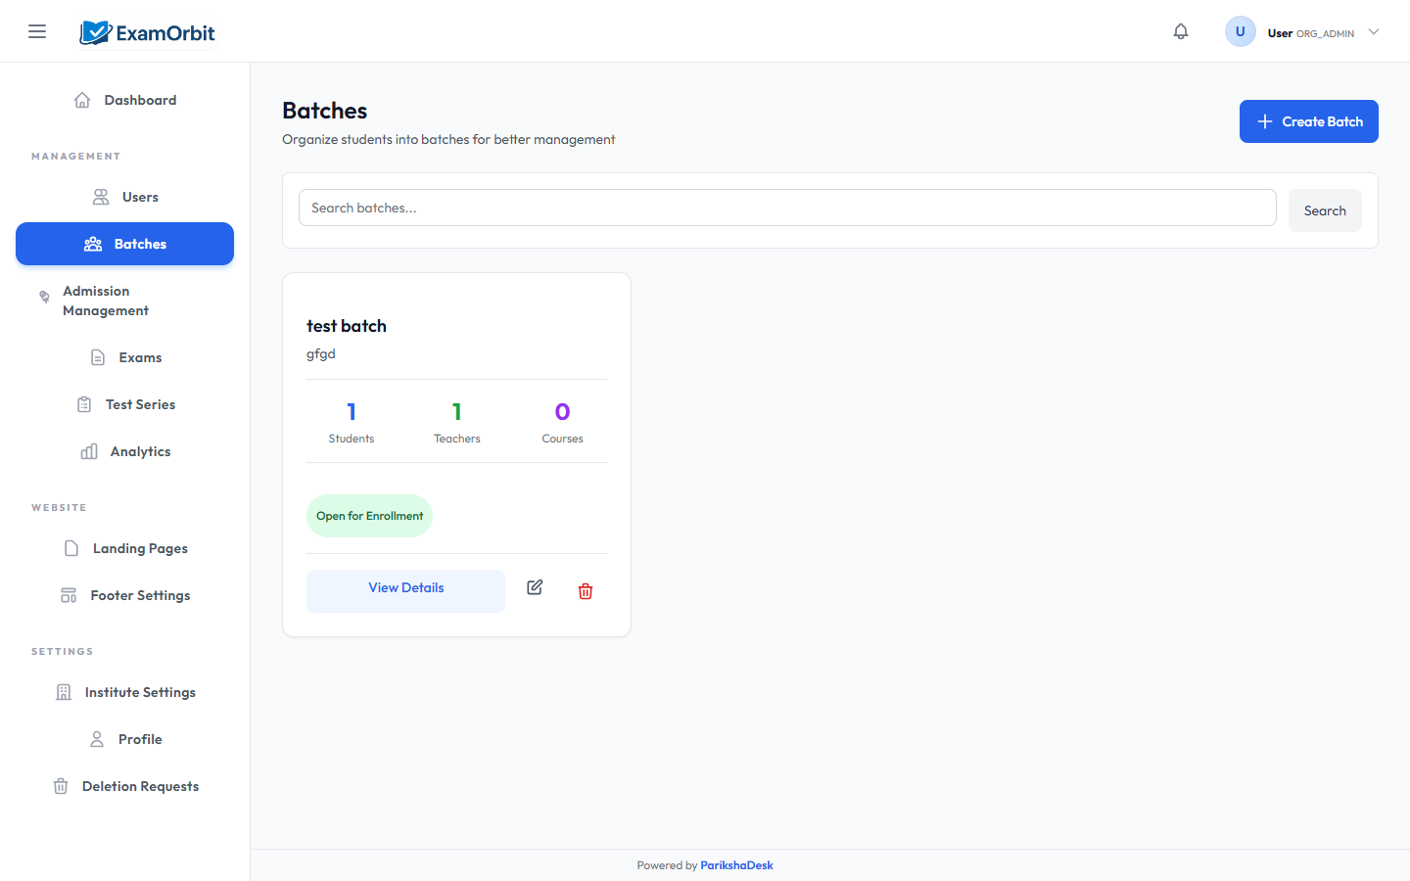Focus the Search batches input field
Viewport: 1410px width, 881px height.
pos(787,208)
